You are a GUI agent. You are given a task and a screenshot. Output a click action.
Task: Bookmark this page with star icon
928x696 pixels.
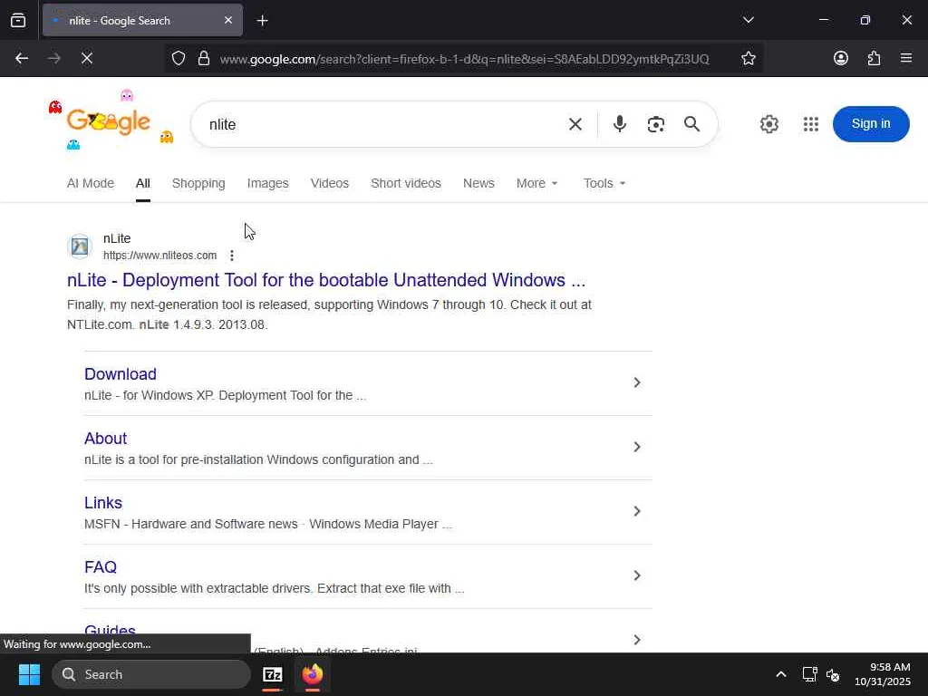coord(748,58)
